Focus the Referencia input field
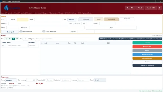 pyautogui.click(x=57, y=27)
